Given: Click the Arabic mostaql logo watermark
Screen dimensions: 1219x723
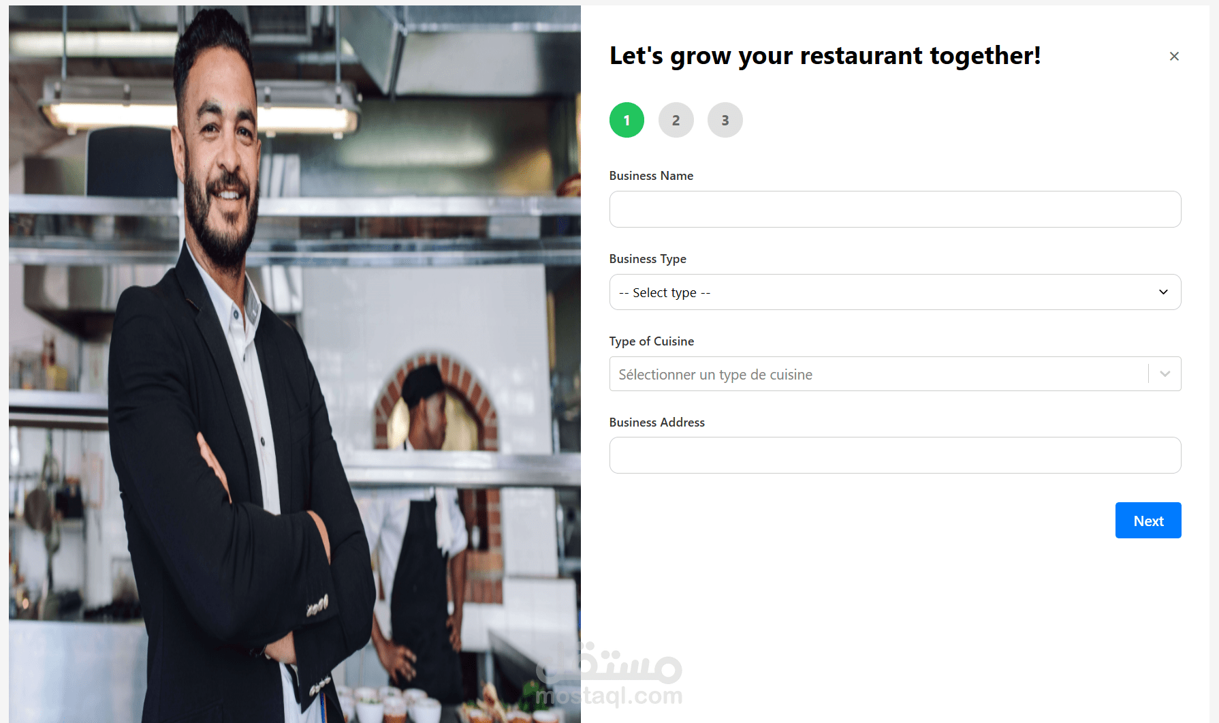Looking at the screenshot, I should pyautogui.click(x=609, y=662).
